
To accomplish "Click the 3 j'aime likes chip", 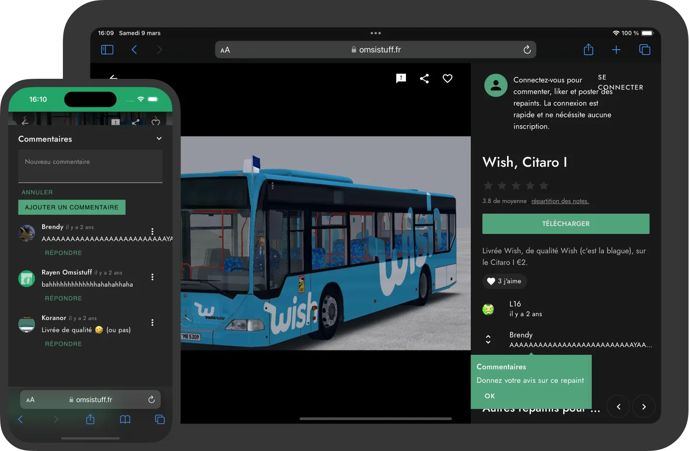I will 504,281.
